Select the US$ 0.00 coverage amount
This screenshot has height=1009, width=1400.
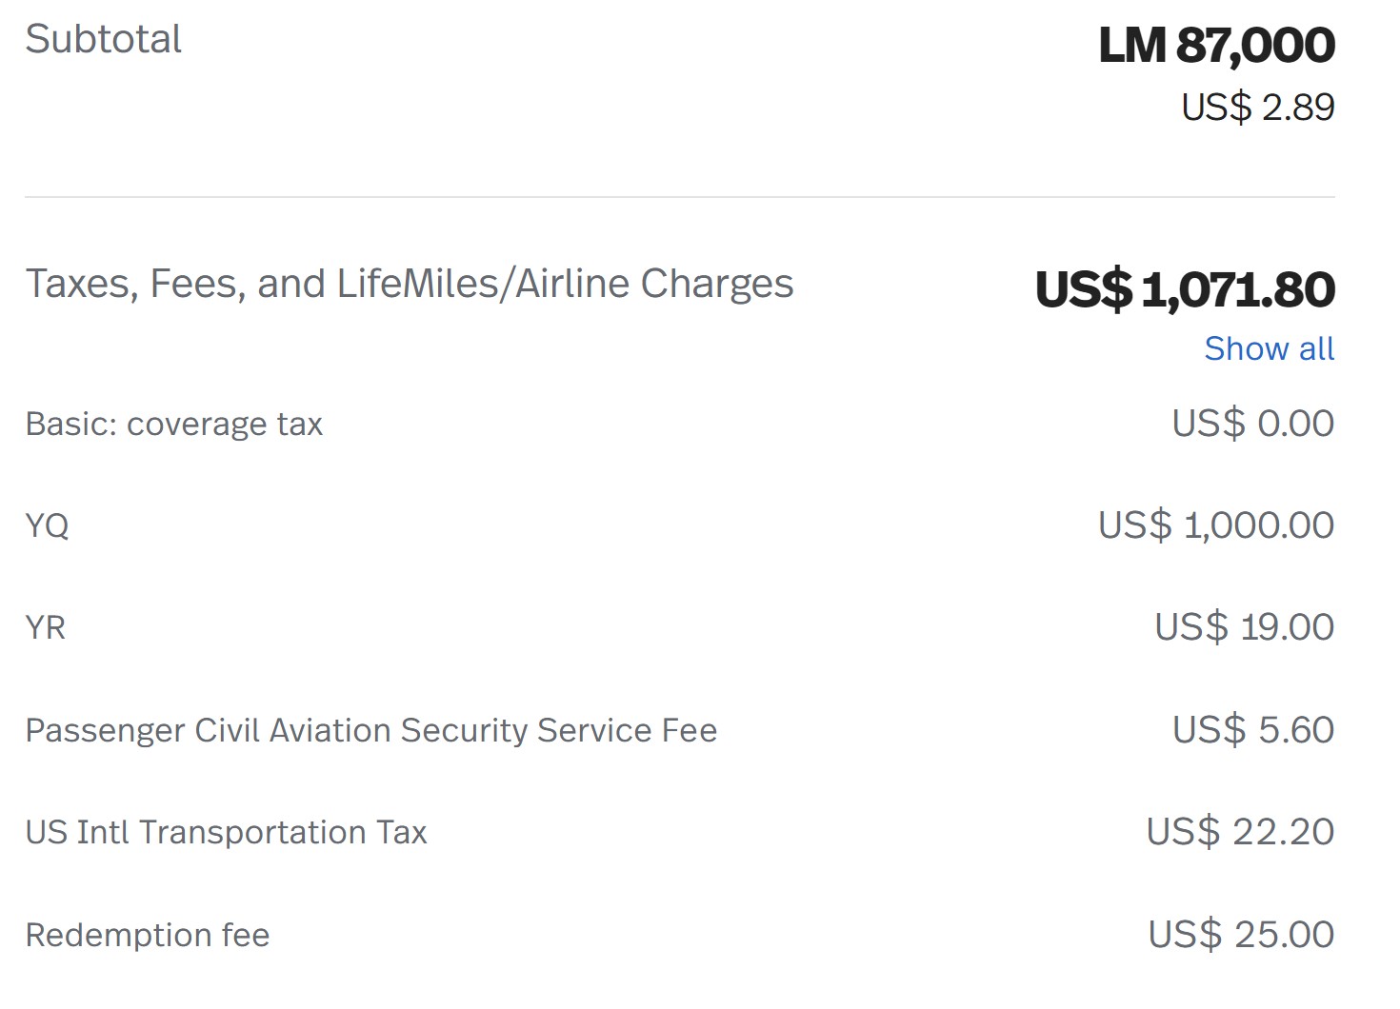1252,424
